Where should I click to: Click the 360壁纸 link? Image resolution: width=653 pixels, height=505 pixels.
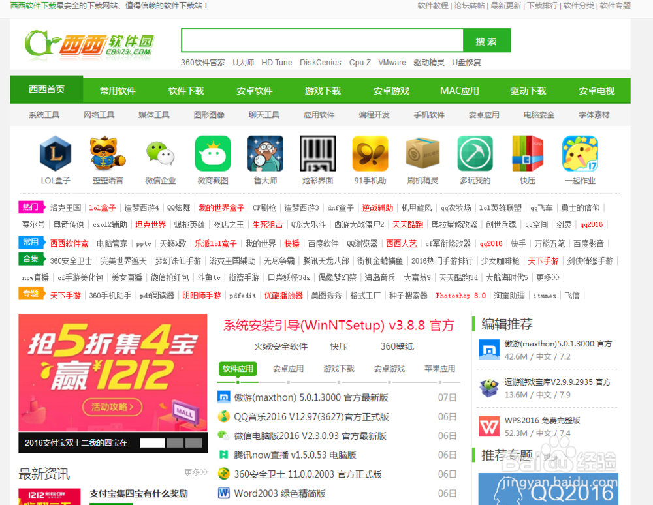(x=397, y=346)
